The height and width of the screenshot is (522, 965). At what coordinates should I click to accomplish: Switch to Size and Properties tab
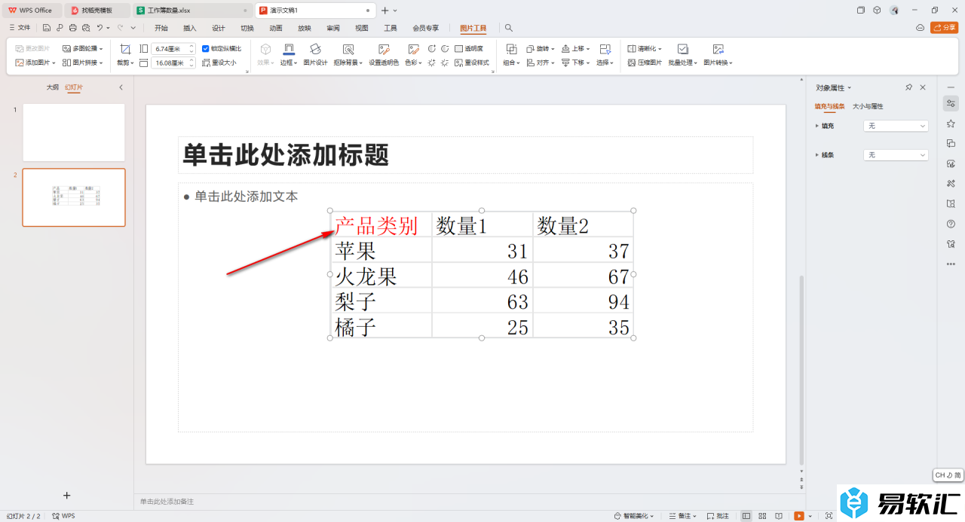868,106
